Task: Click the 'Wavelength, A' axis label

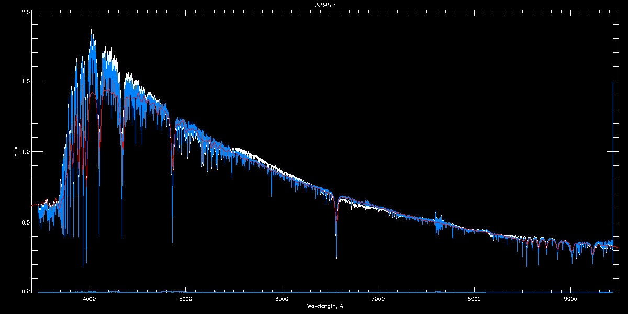Action: click(325, 306)
